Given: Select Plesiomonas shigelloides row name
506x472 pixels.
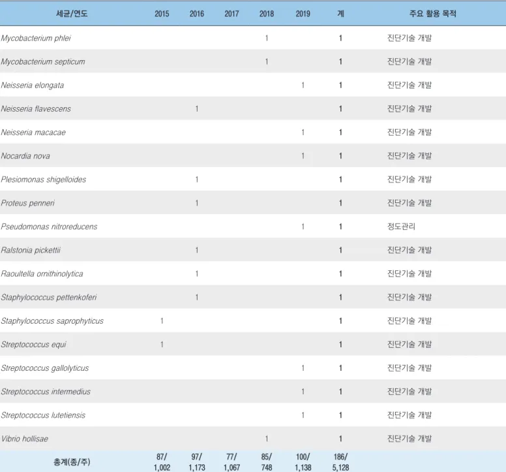Looking at the screenshot, I should click(x=44, y=180).
